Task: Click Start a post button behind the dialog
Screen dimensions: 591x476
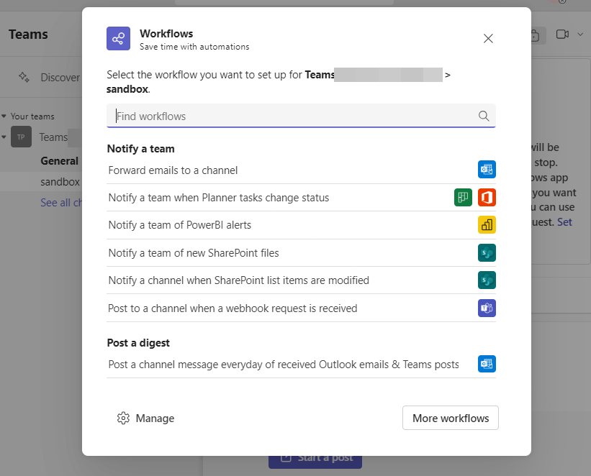Action: pos(315,462)
